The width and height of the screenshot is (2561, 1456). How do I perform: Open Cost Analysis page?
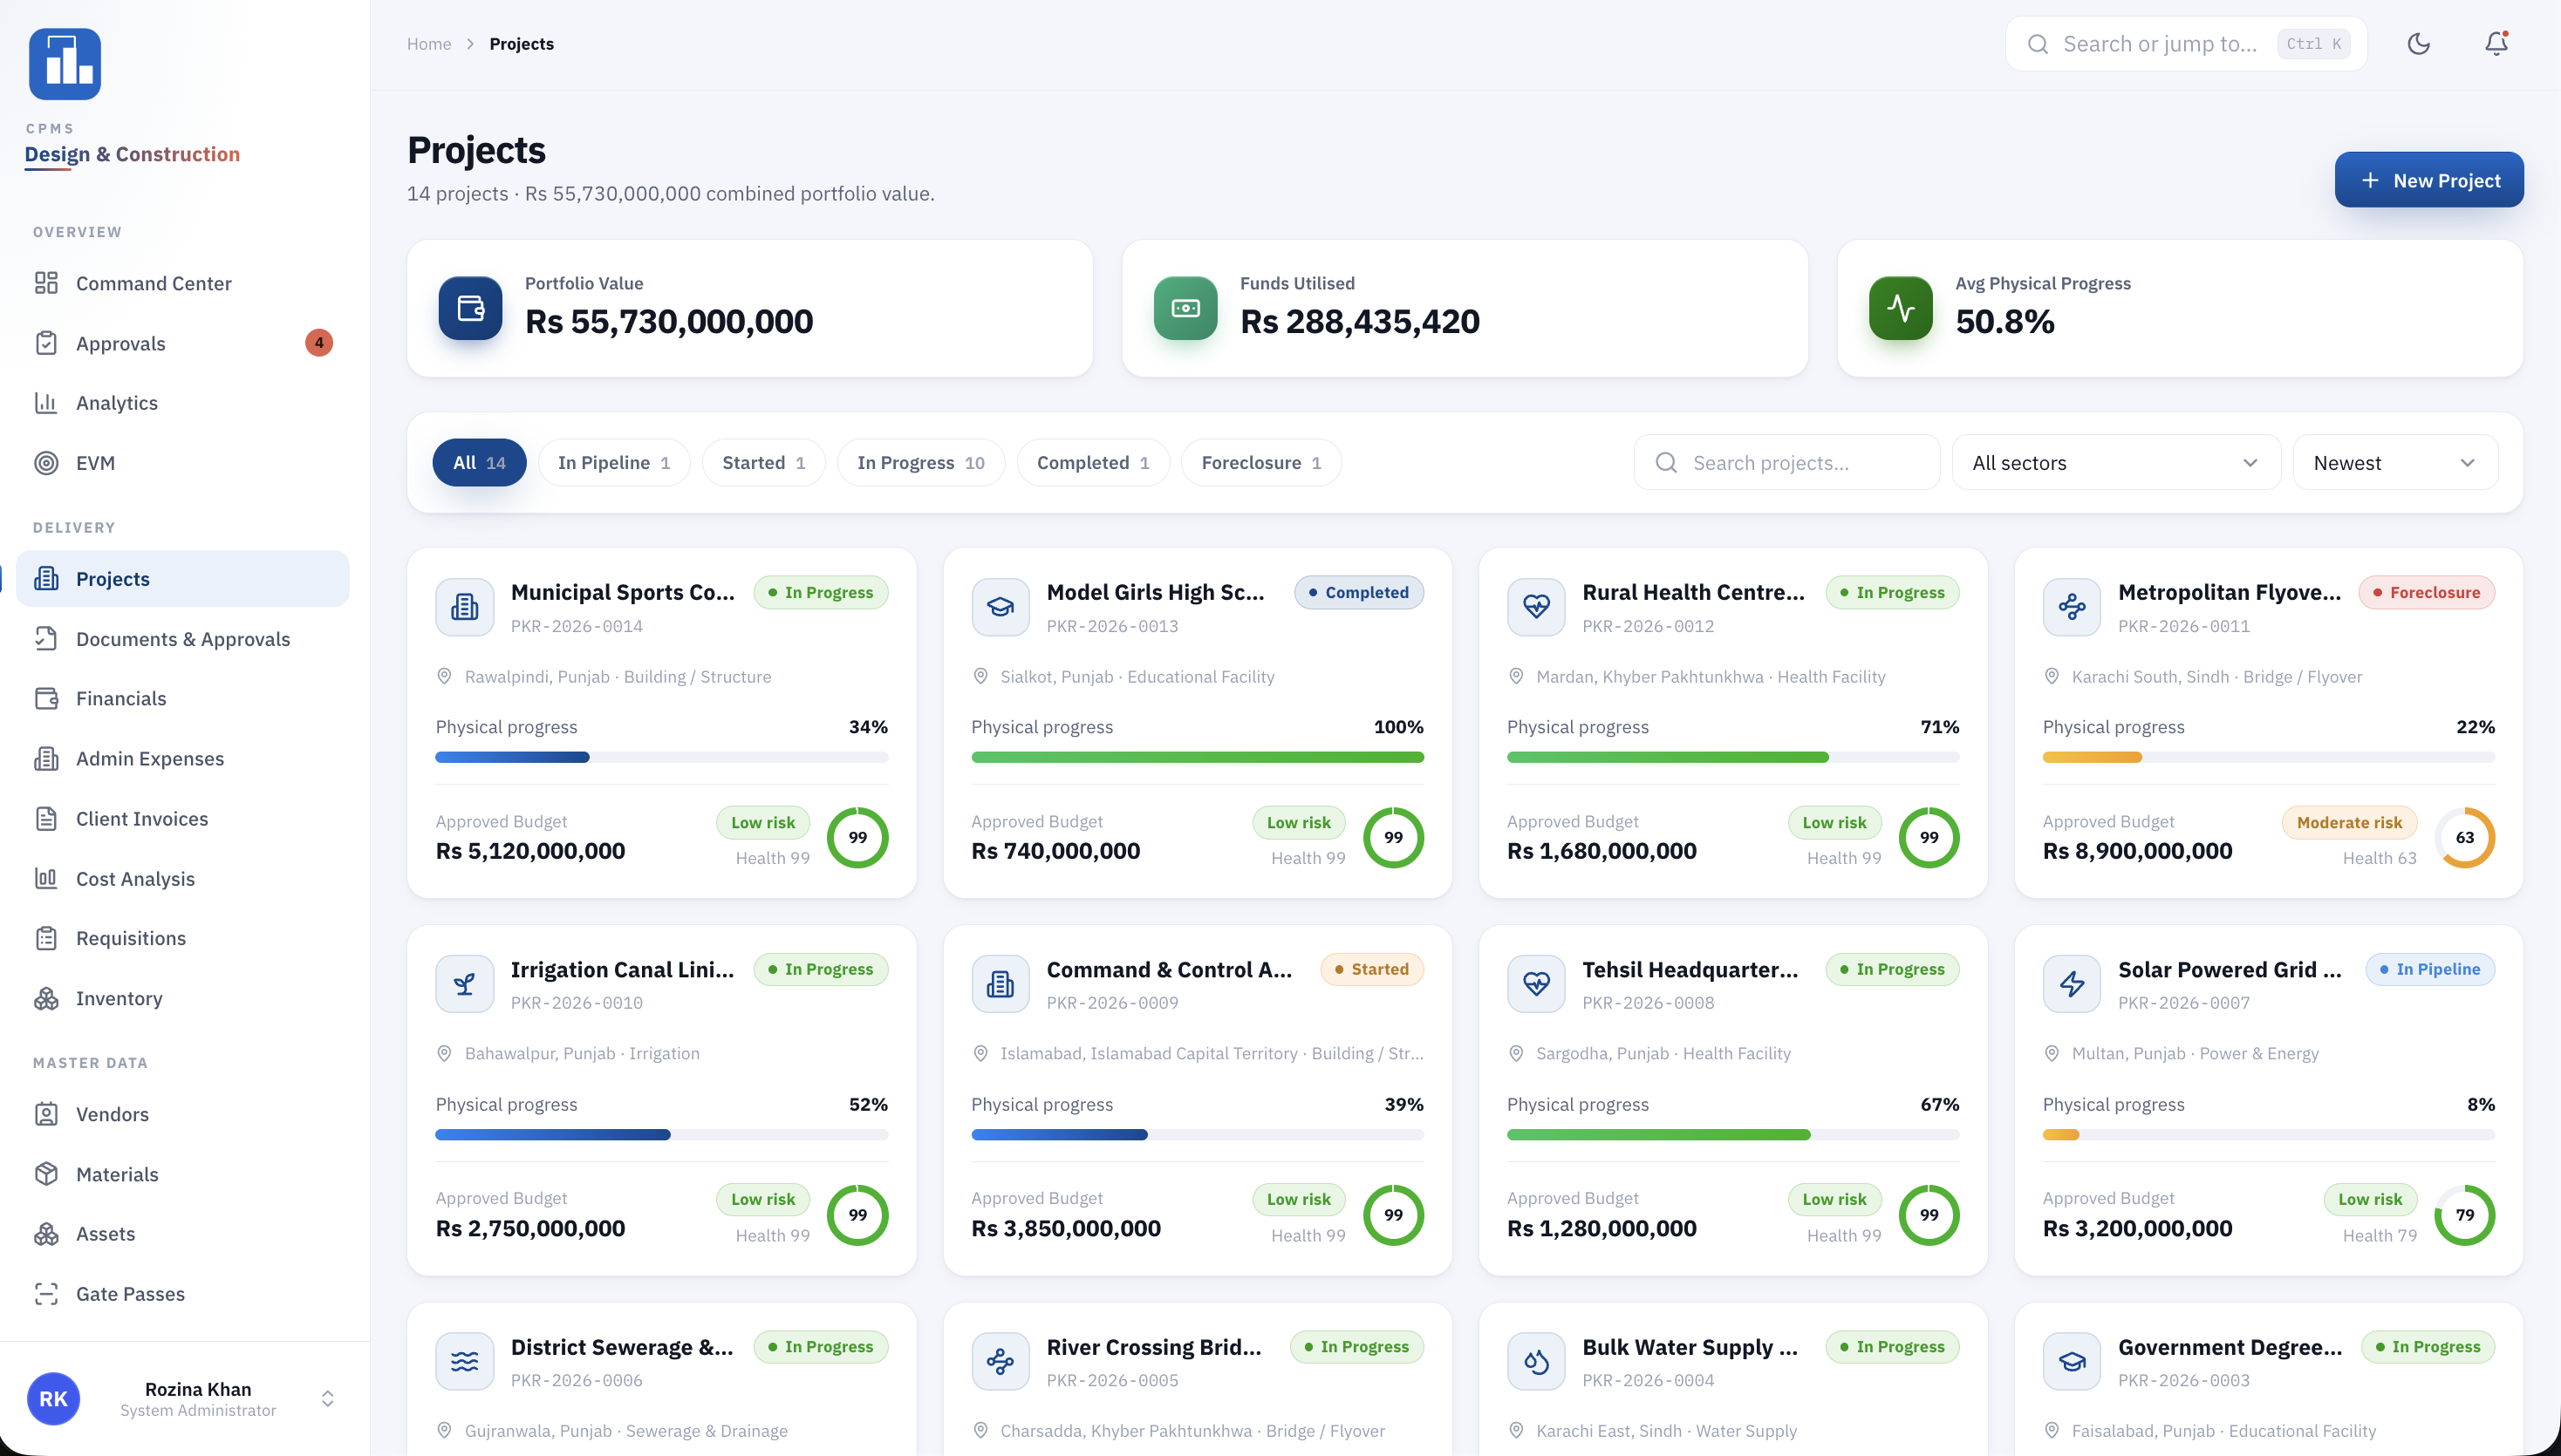click(x=183, y=878)
